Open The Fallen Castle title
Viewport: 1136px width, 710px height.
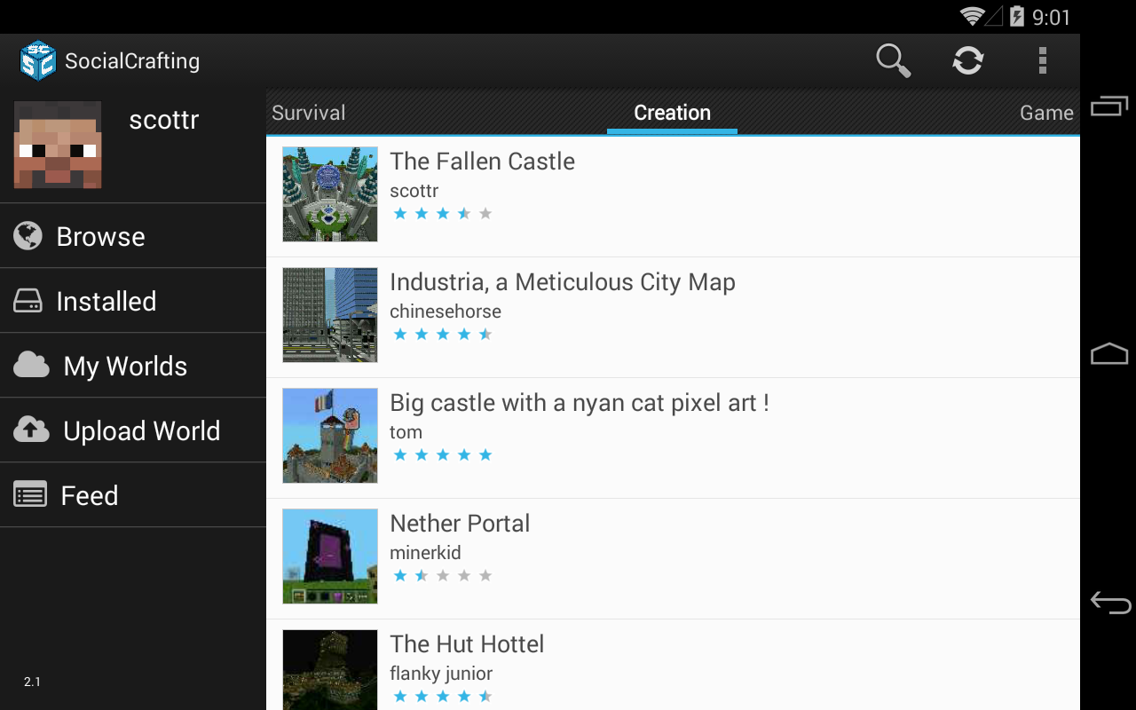(482, 162)
